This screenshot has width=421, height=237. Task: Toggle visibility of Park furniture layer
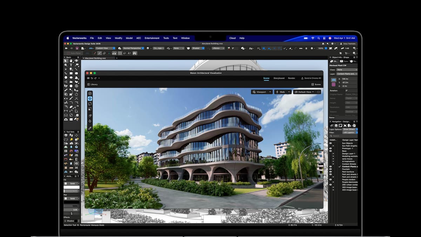[330, 172]
